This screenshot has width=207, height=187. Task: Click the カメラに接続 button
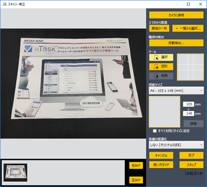tap(176, 15)
